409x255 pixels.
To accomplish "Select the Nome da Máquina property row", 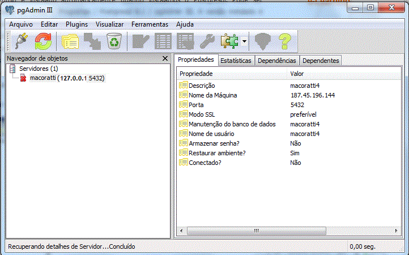I will (289, 95).
